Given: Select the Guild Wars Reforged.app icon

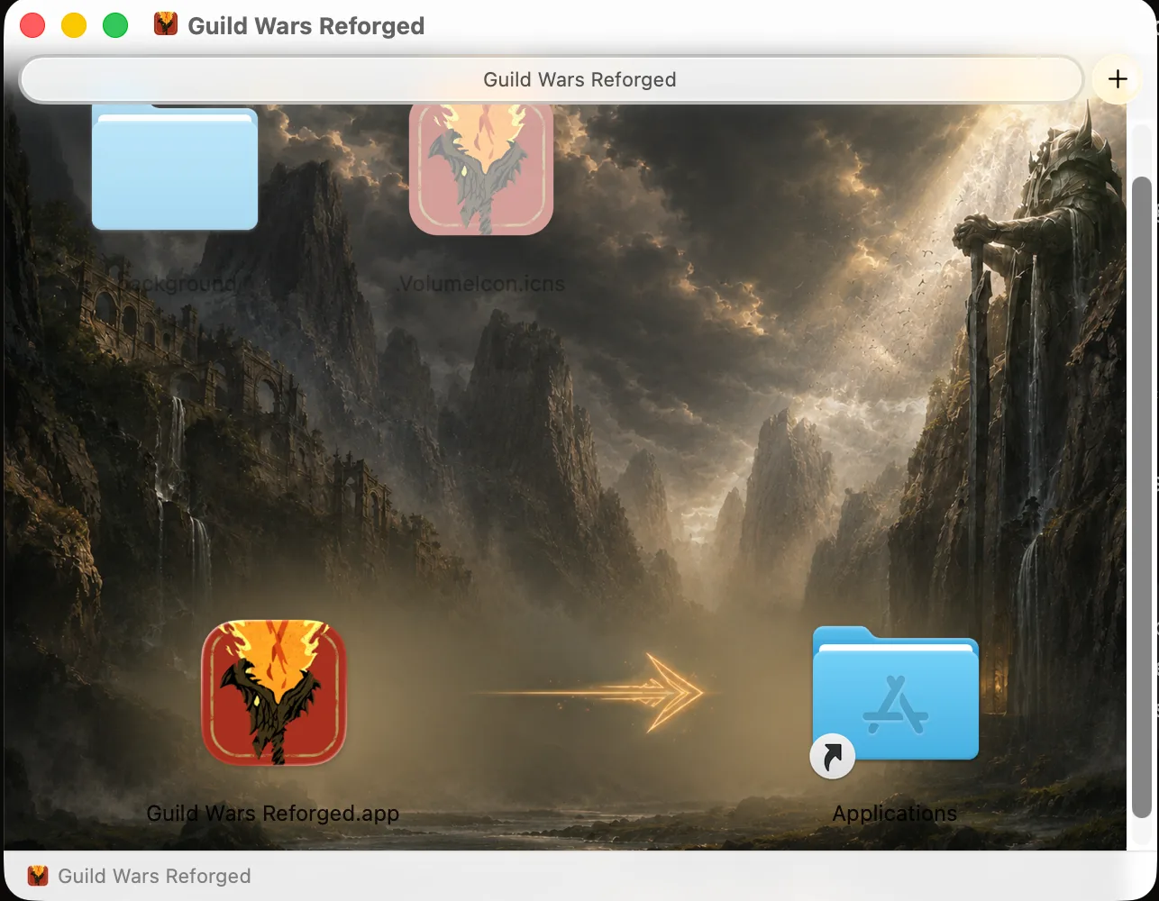Looking at the screenshot, I should coord(274,692).
